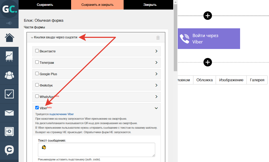269x162 pixels.
Task: Collapse the Viber settings chevron
Action: (x=156, y=108)
